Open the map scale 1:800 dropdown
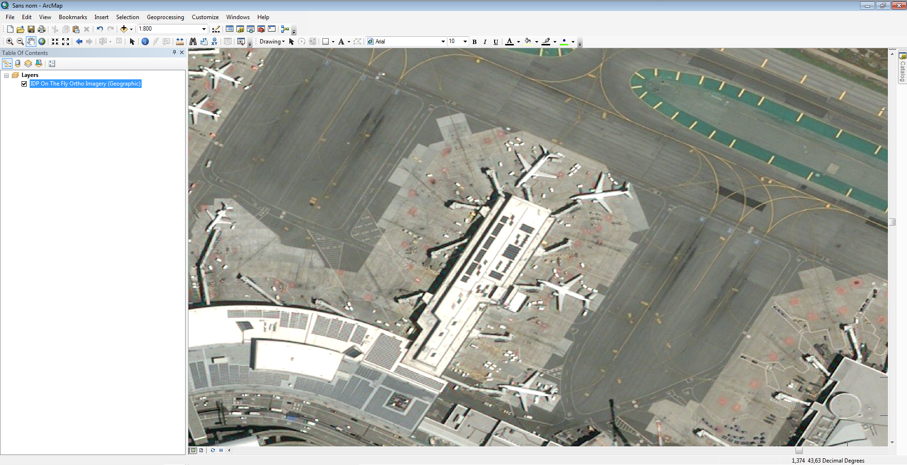Viewport: 907px width, 465px height. (204, 29)
